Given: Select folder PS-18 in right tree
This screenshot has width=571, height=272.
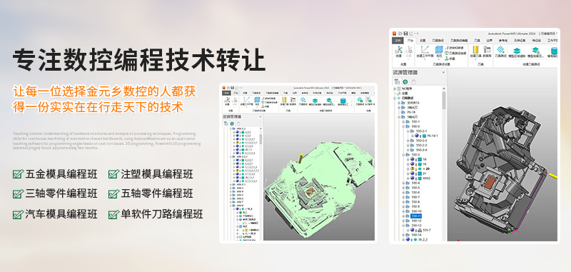Looking at the screenshot, I should 411,112.
